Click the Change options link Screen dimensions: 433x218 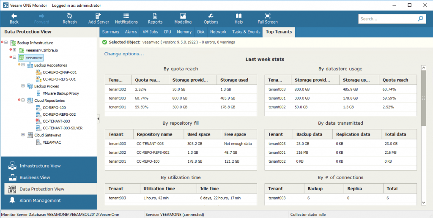124,54
